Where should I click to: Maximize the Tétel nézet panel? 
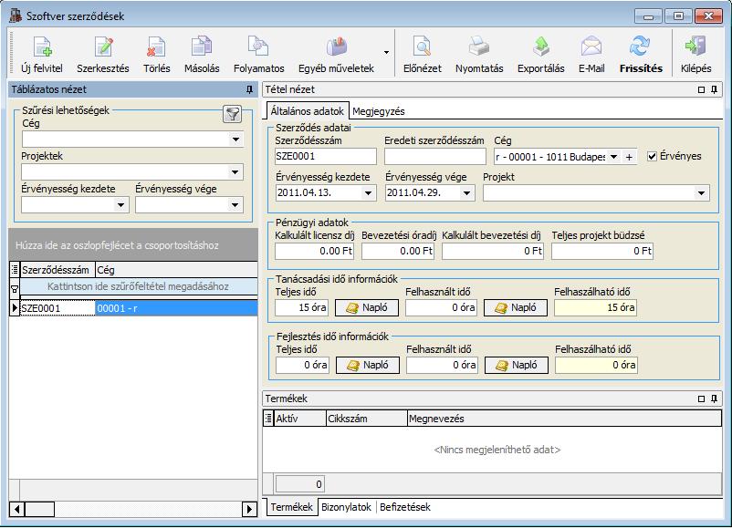701,89
